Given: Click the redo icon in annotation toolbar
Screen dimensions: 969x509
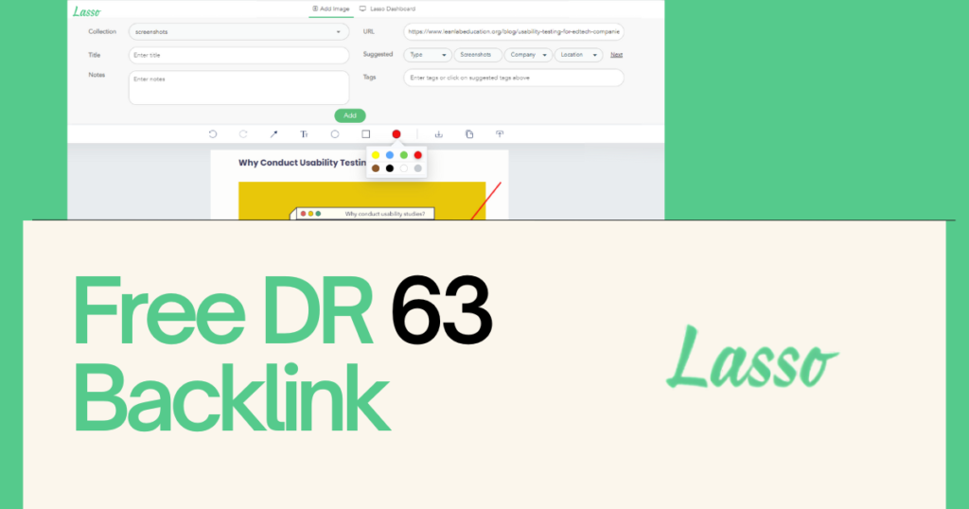Looking at the screenshot, I should (x=243, y=134).
